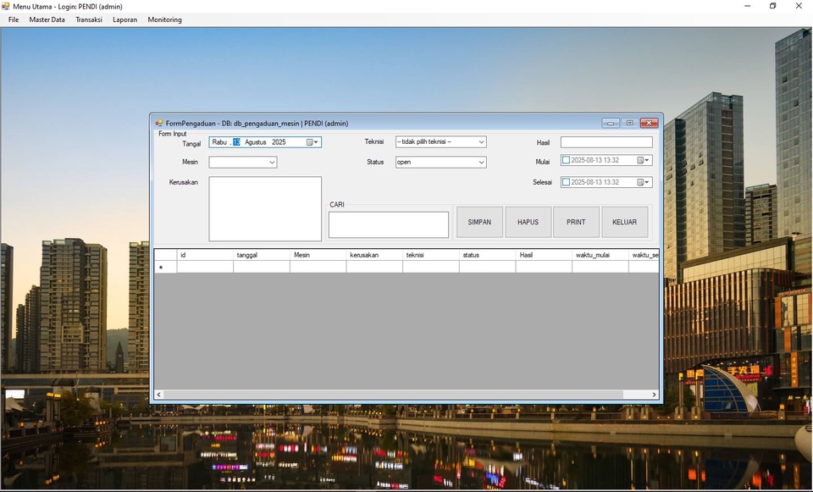Click the grid's scroll left arrow
Viewport: 813px width, 492px height.
coord(158,395)
